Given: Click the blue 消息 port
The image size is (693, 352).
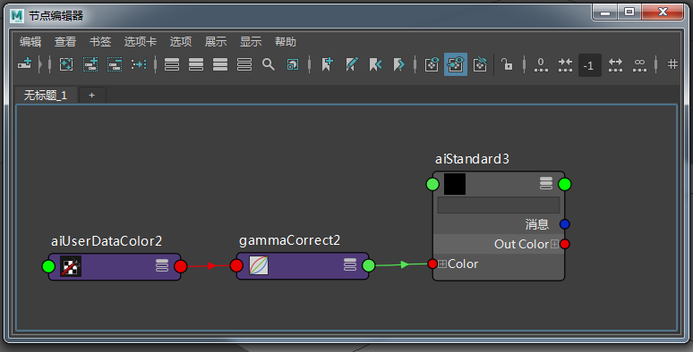Looking at the screenshot, I should coord(564,224).
